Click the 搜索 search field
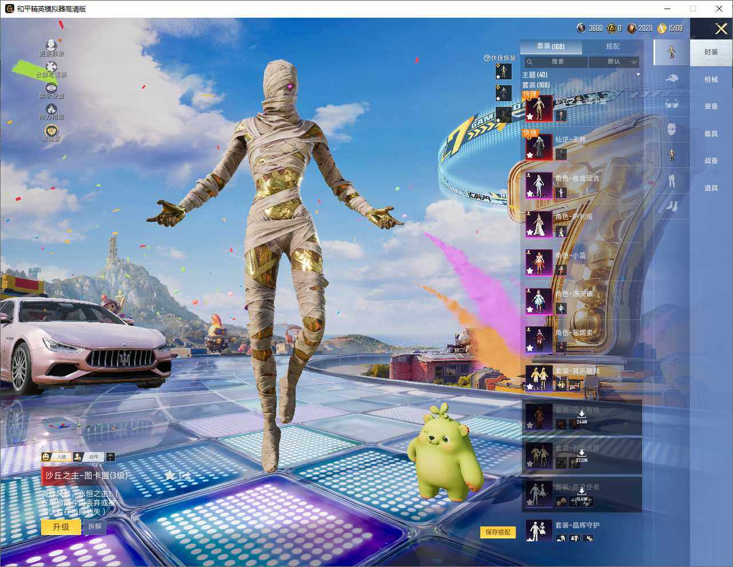733x567 pixels. tap(556, 62)
